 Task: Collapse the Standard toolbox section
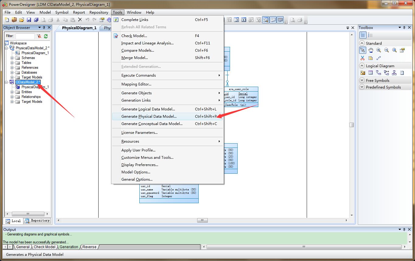click(362, 43)
